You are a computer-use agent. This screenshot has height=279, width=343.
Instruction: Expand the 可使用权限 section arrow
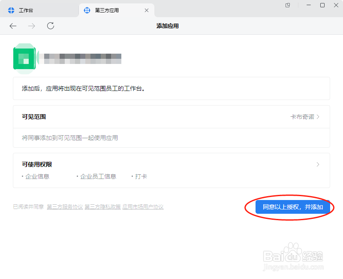coord(318,164)
